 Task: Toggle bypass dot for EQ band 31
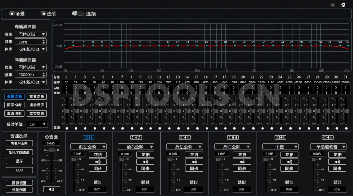[346, 128]
